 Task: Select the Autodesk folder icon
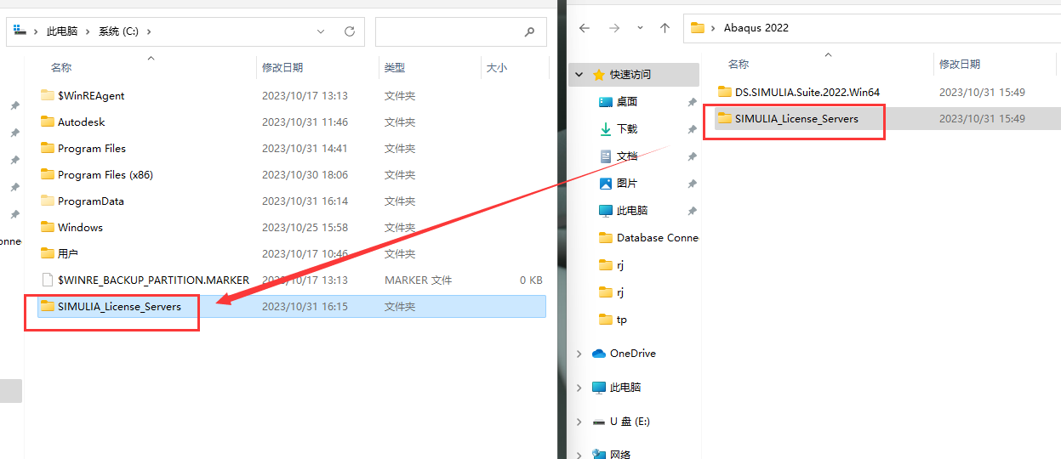pyautogui.click(x=48, y=122)
